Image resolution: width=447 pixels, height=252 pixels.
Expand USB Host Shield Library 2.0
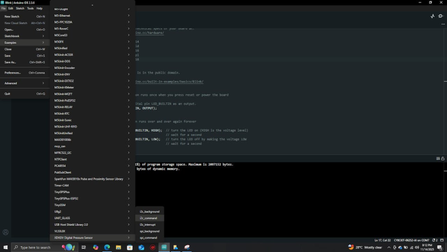tap(92, 224)
